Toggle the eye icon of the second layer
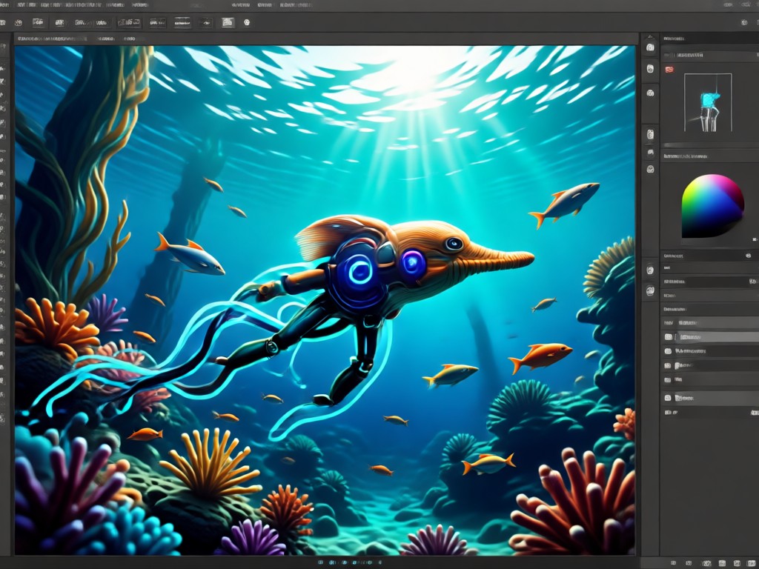Viewport: 759px width, 569px height. pyautogui.click(x=669, y=351)
